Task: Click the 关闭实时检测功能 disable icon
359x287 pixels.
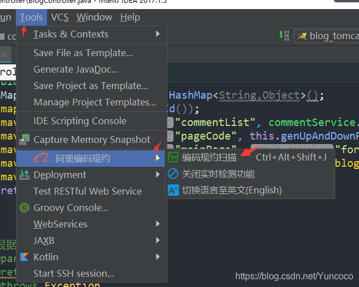Action: [x=173, y=174]
